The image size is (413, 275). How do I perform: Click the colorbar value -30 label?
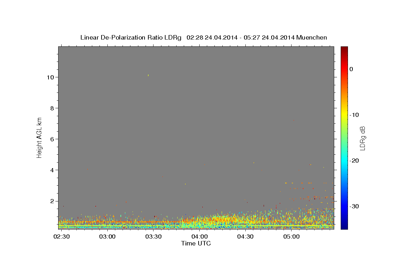[x=354, y=206]
